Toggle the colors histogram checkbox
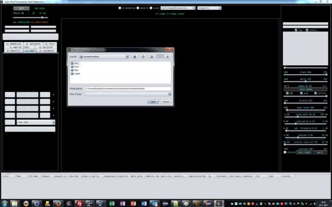The width and height of the screenshot is (332, 207). [307, 30]
